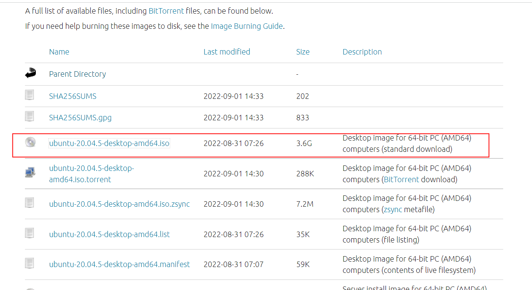
Task: Open the ubuntu-20.04.5-desktop-amd64.manifest link
Action: pos(120,265)
